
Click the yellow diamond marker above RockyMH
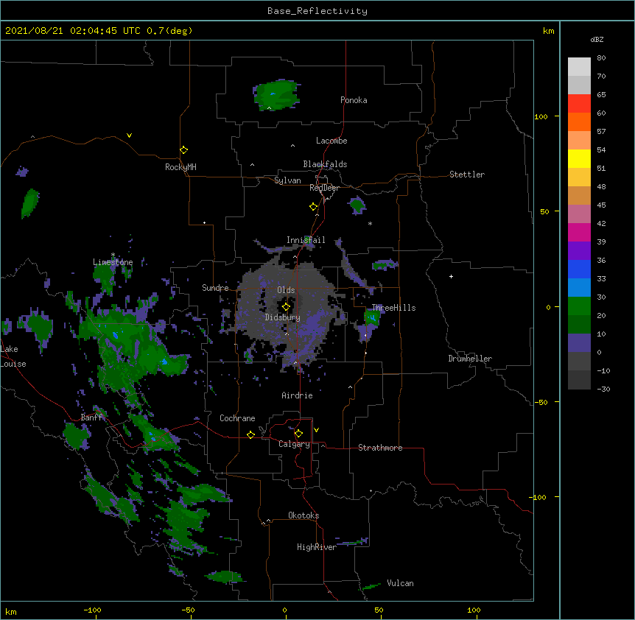click(x=184, y=150)
